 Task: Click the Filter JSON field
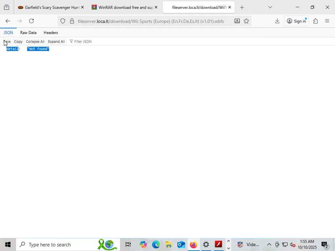click(82, 42)
